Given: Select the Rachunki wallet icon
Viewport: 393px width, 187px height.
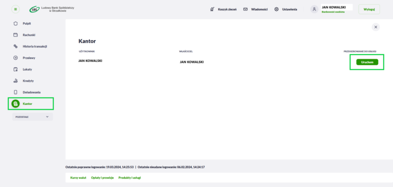Looking at the screenshot, I should [15, 35].
